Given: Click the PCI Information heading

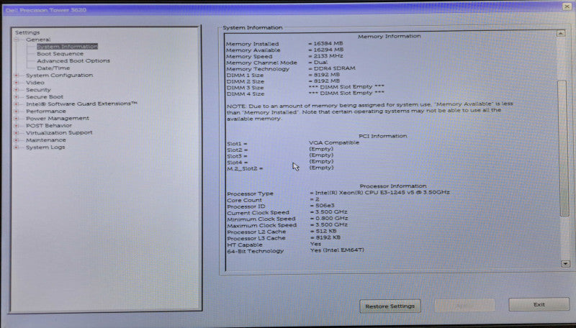Looking at the screenshot, I should (383, 136).
